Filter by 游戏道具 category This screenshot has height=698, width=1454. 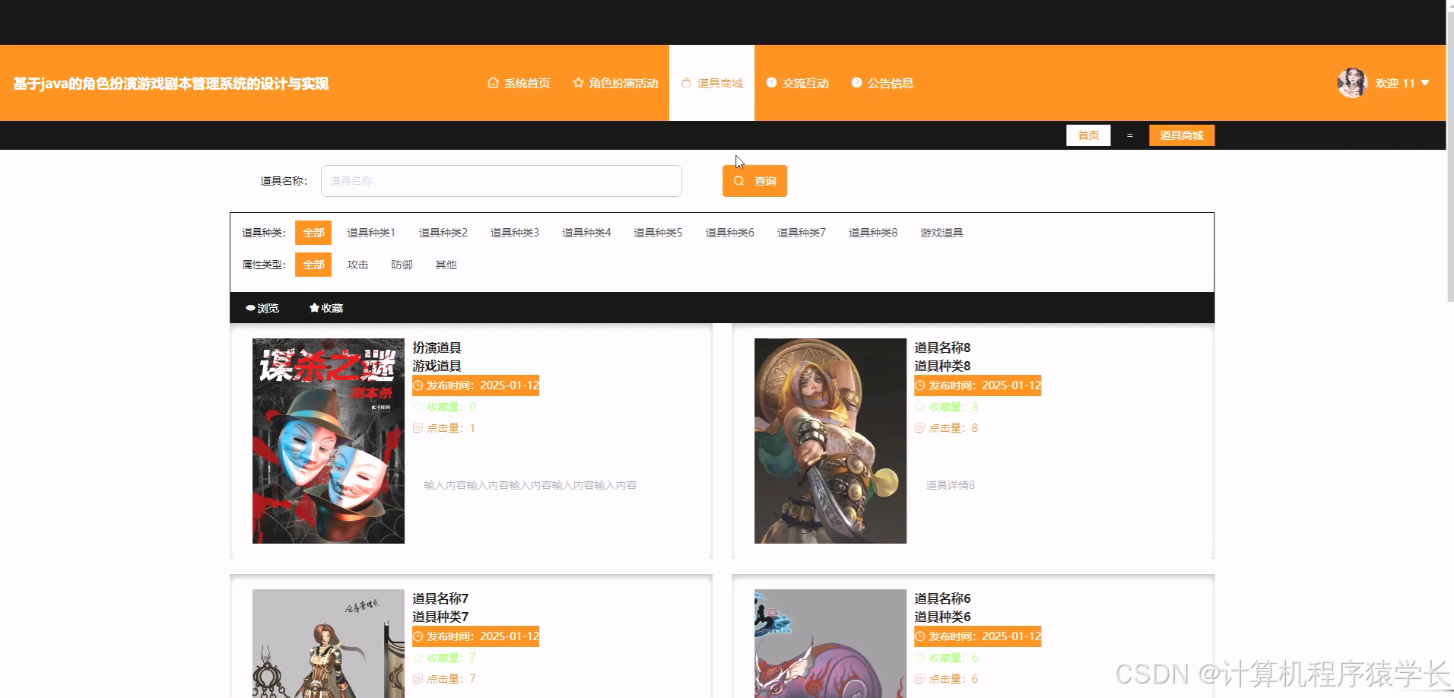(x=941, y=233)
